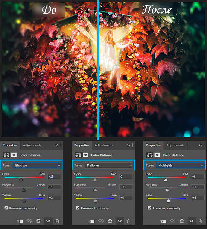207x229 pixels.
Task: Delete adjustment trash icon in Highlights panel
Action: click(201, 221)
